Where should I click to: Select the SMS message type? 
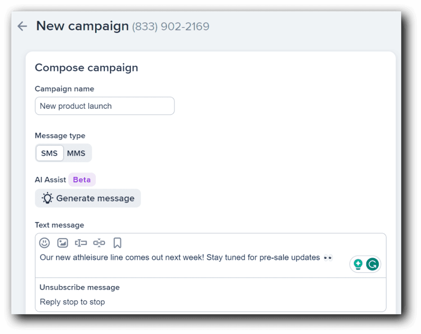coord(49,153)
